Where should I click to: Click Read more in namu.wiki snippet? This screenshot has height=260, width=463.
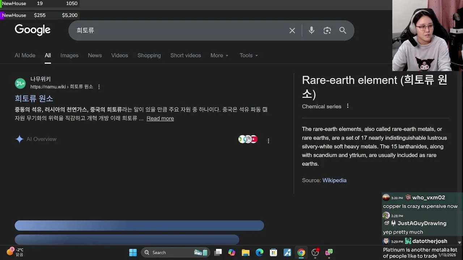click(x=160, y=118)
